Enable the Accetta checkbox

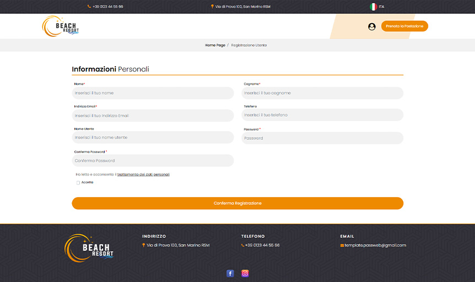[x=78, y=182]
